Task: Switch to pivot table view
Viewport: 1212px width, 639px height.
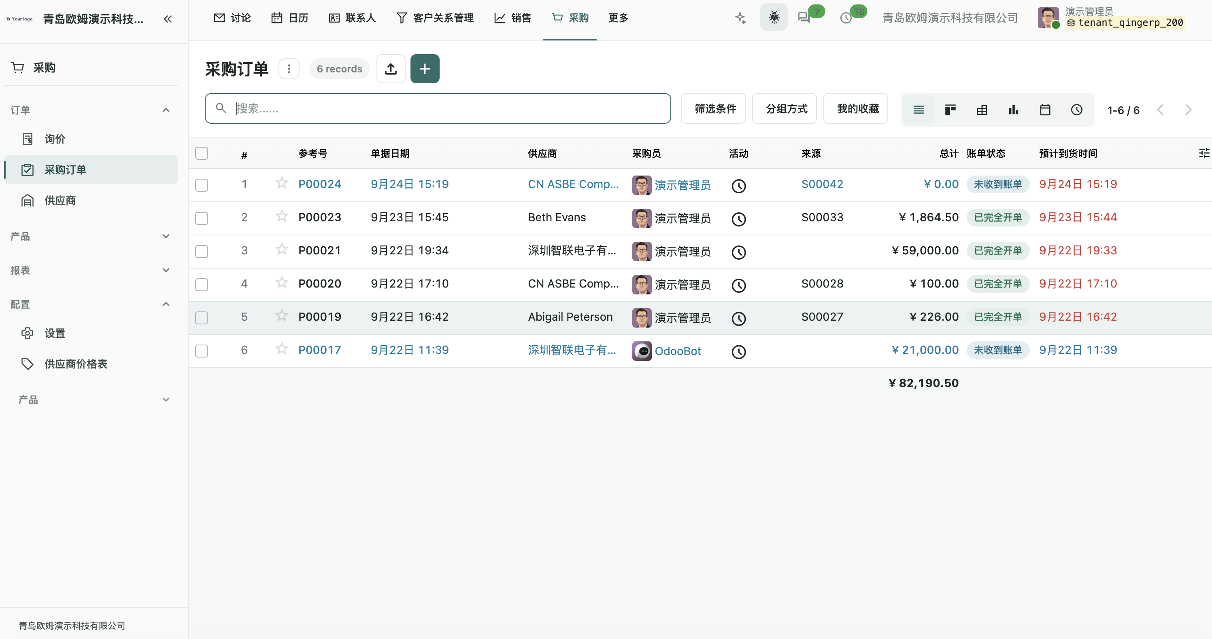Action: (981, 110)
